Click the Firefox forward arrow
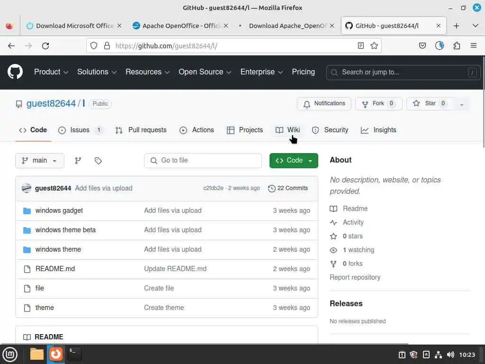The image size is (485, 364). point(28,46)
